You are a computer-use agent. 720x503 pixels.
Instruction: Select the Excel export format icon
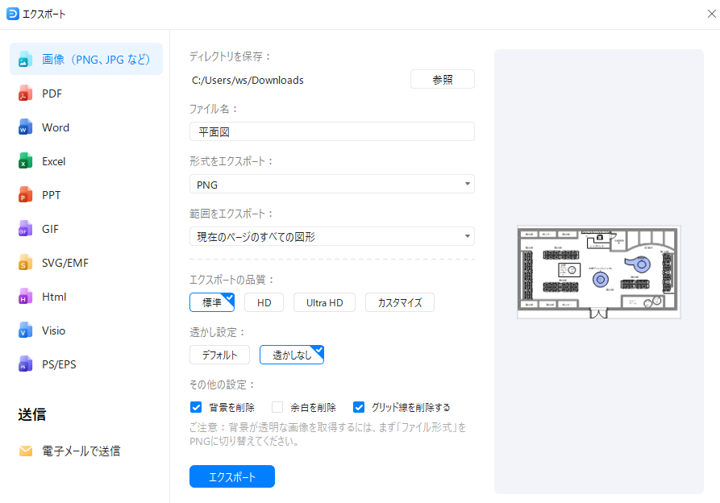point(27,161)
